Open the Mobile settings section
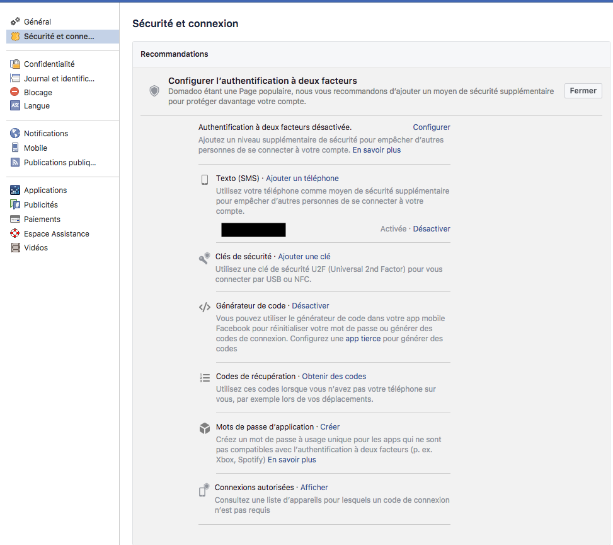Screen dimensions: 613x545 click(35, 148)
